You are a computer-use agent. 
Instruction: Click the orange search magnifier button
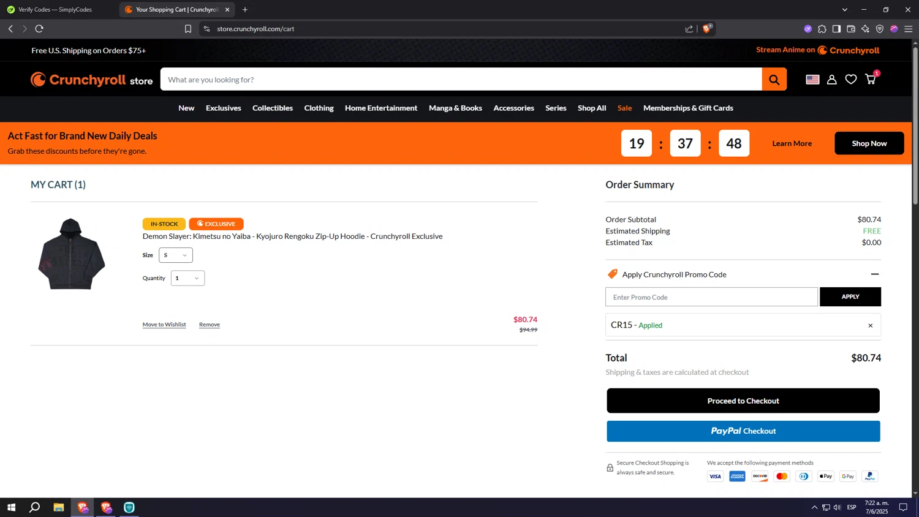tap(774, 80)
